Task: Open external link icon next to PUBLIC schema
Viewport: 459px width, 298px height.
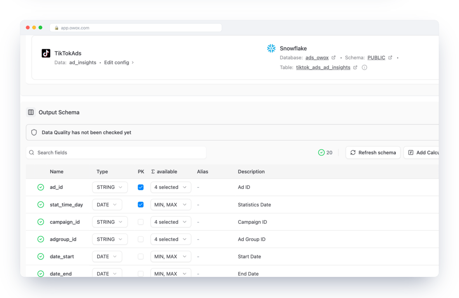Action: click(390, 58)
